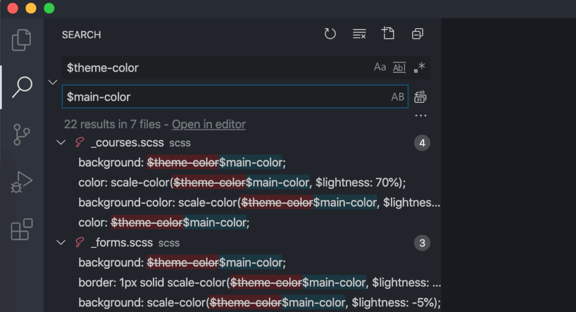Image resolution: width=576 pixels, height=312 pixels.
Task: Select the _courses.scss file row
Action: 242,143
